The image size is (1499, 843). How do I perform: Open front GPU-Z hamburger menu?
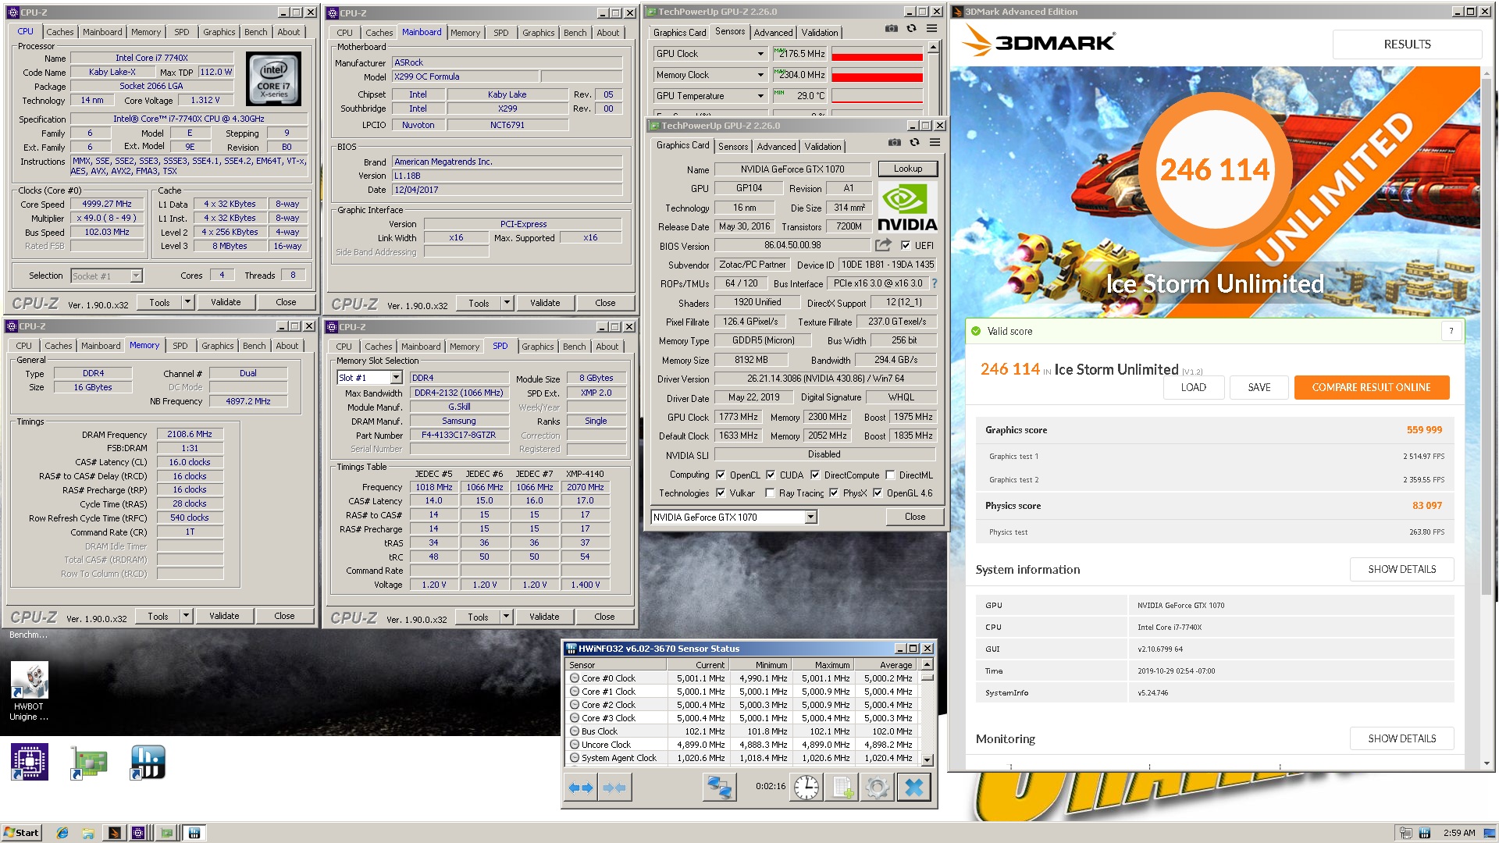point(935,143)
